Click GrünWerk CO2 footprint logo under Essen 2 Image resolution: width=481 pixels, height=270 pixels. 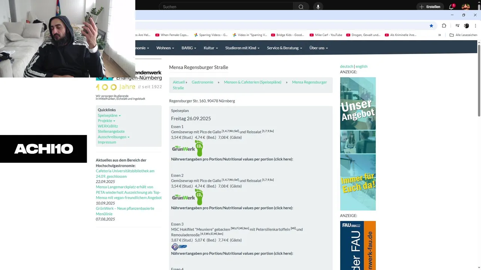188,197
